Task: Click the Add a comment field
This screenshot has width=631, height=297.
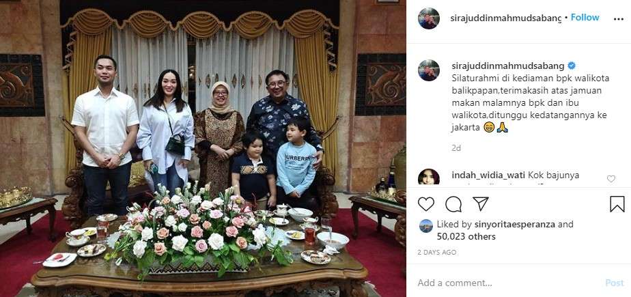Action: 507,283
